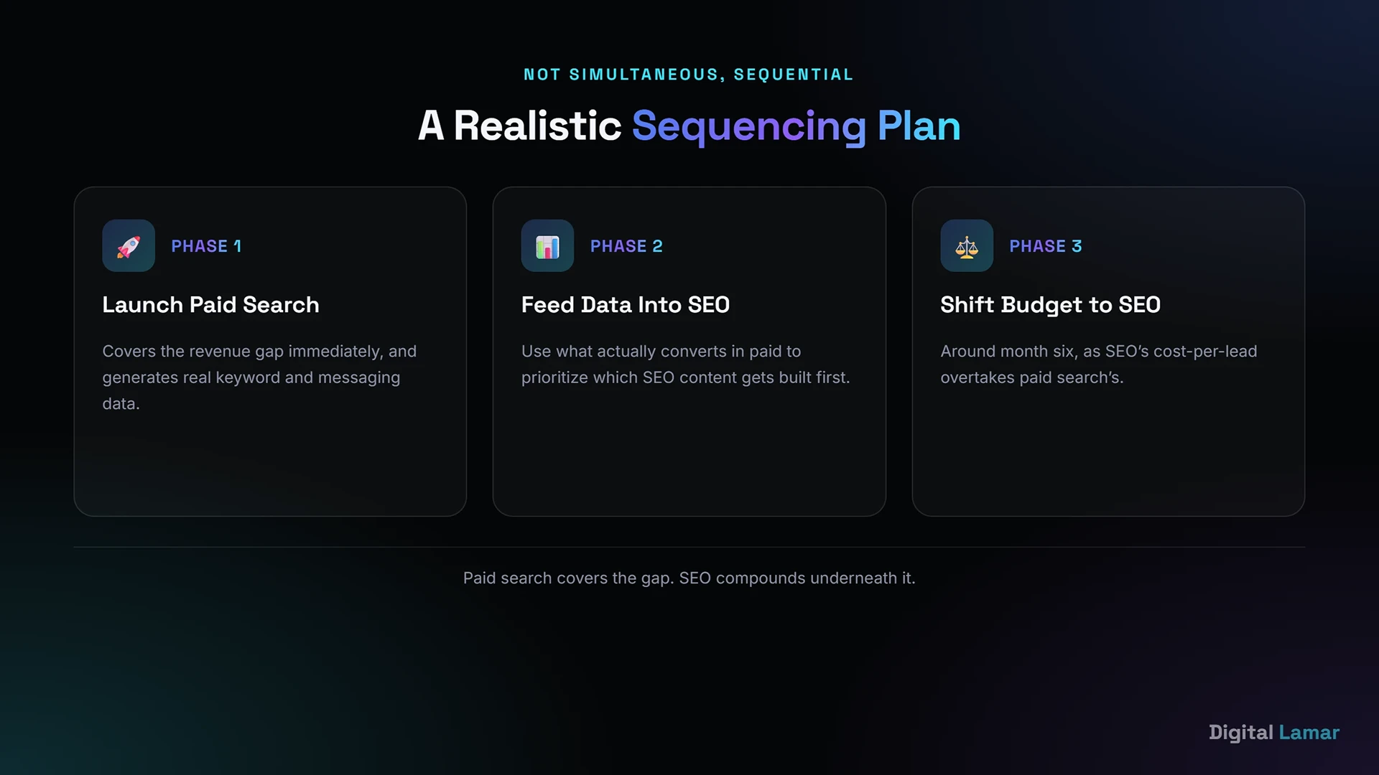
Task: Click the gradient word Sequencing in title
Action: (749, 126)
